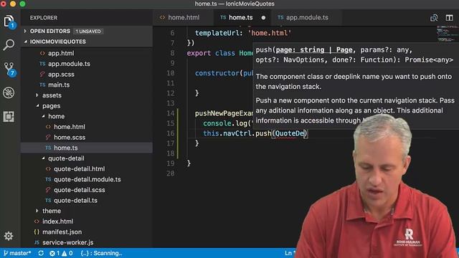Collapse the quote-detail folder
Viewport: 459px width, 258px height.
pos(66,158)
